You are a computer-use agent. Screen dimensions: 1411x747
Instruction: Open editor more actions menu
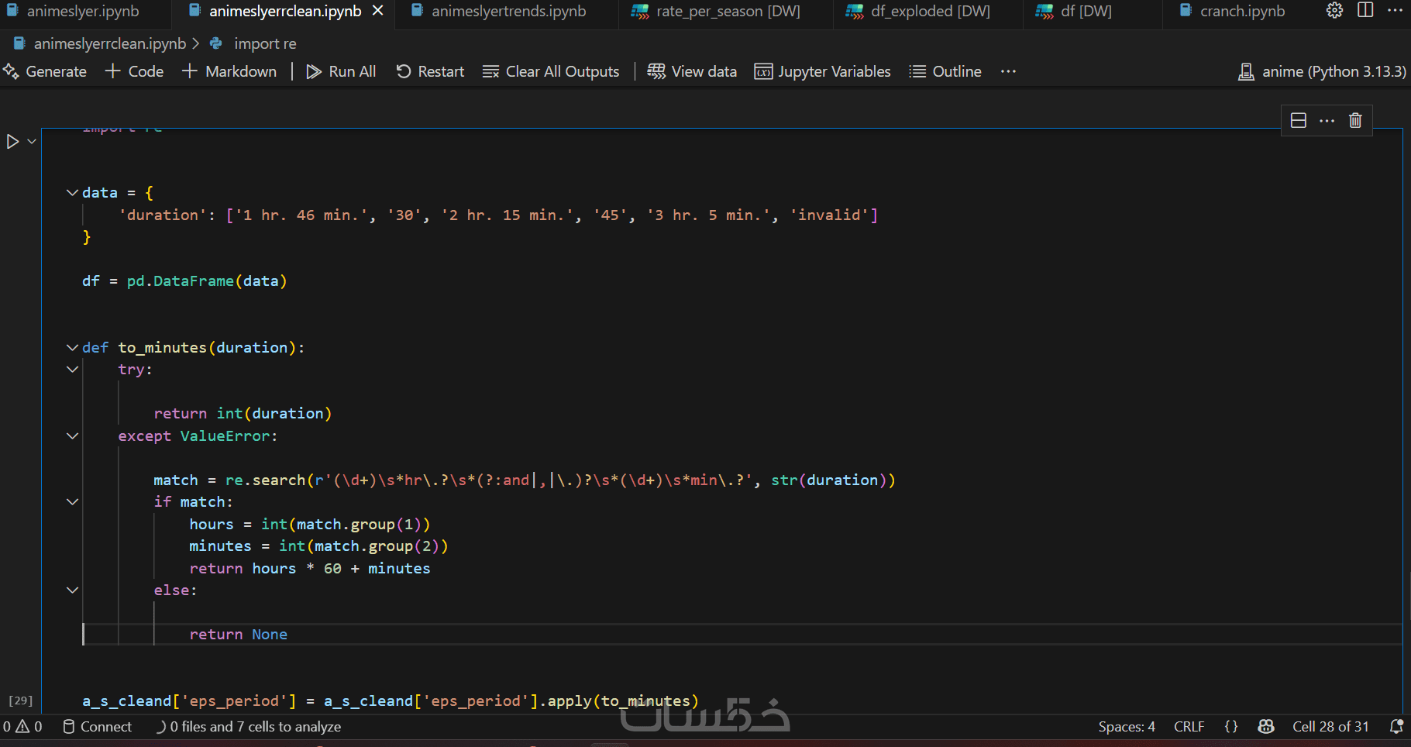[x=1395, y=11]
